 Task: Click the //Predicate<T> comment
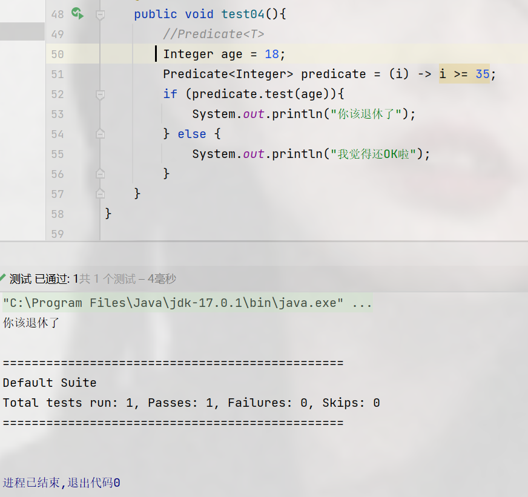[x=214, y=34]
